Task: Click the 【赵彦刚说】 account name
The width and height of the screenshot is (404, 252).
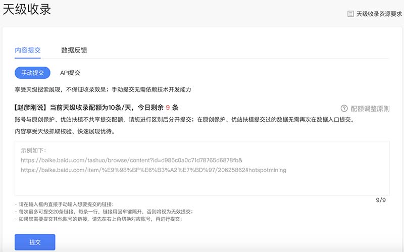Action: coord(29,108)
